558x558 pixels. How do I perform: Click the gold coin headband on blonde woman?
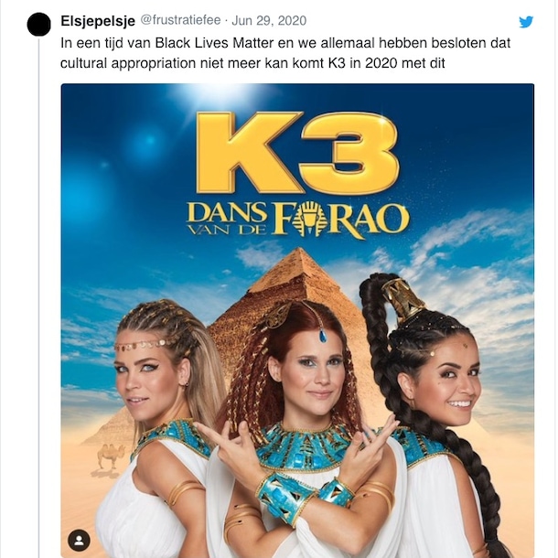[144, 345]
